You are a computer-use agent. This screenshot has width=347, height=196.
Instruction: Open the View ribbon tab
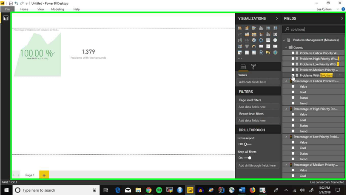coord(41,9)
